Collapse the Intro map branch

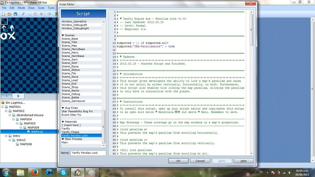click(x=6, y=136)
